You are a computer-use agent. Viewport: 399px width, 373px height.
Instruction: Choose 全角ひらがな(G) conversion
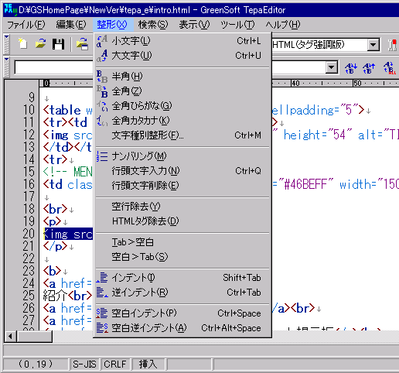pyautogui.click(x=182, y=106)
